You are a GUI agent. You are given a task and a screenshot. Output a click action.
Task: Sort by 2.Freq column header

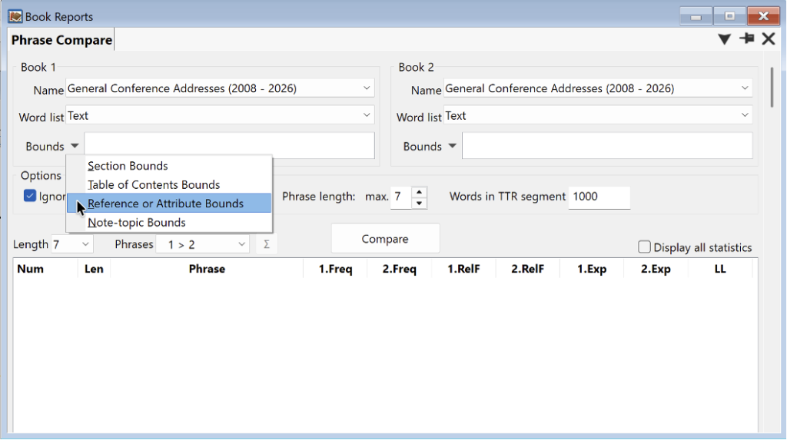click(400, 269)
